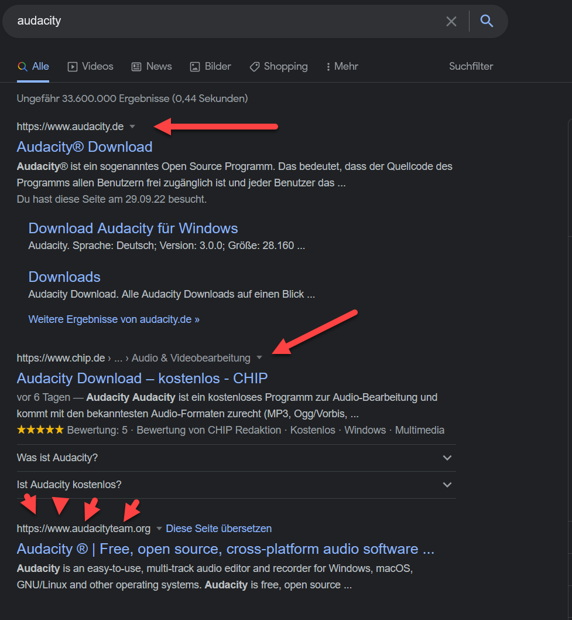572x620 pixels.
Task: Click the newspaper icon beside News
Action: click(x=136, y=67)
